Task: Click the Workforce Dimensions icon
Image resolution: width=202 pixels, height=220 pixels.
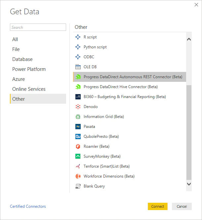Action: 78,176
